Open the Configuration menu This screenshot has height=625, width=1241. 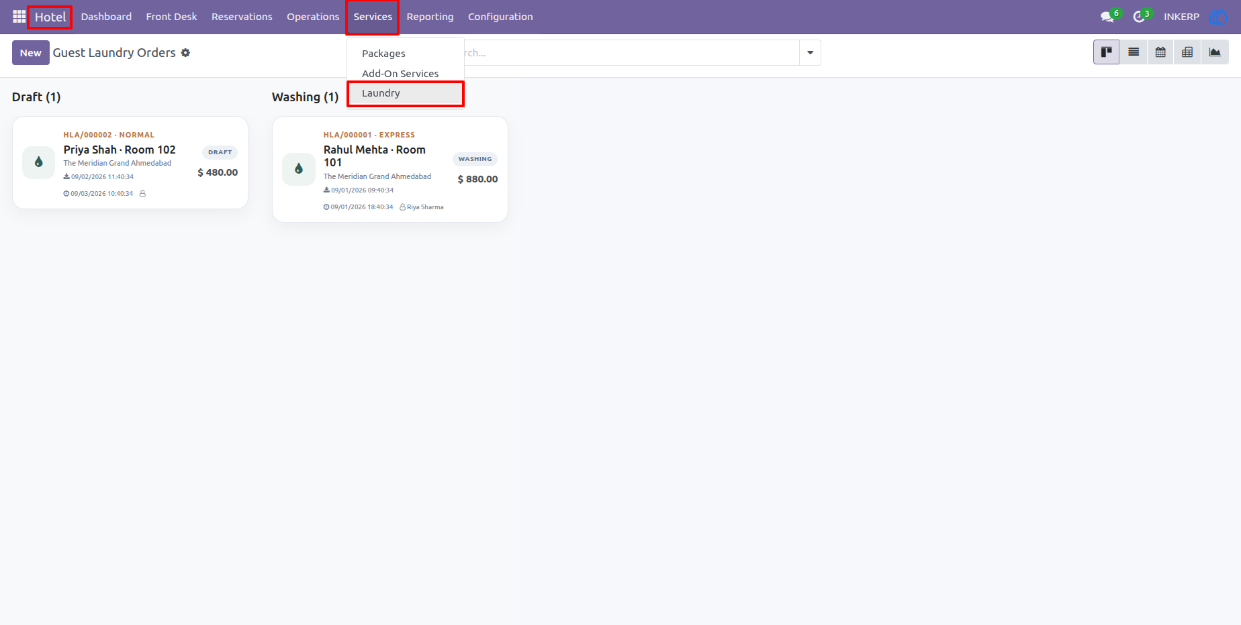(500, 17)
